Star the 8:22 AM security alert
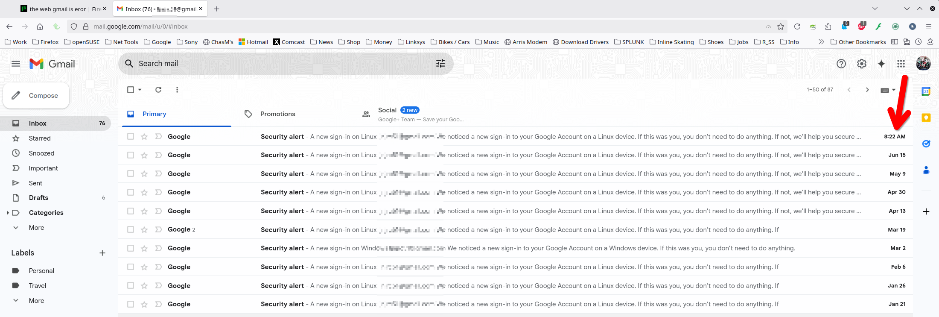This screenshot has height=317, width=939. [x=144, y=137]
